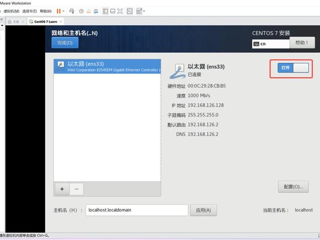This screenshot has height=240, width=320.
Task: Add a network device with the plus button
Action: click(x=62, y=189)
